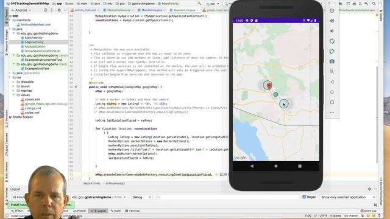Switch to the google_maps_api editor tab
This screenshot has width=390, height=219.
215,10
